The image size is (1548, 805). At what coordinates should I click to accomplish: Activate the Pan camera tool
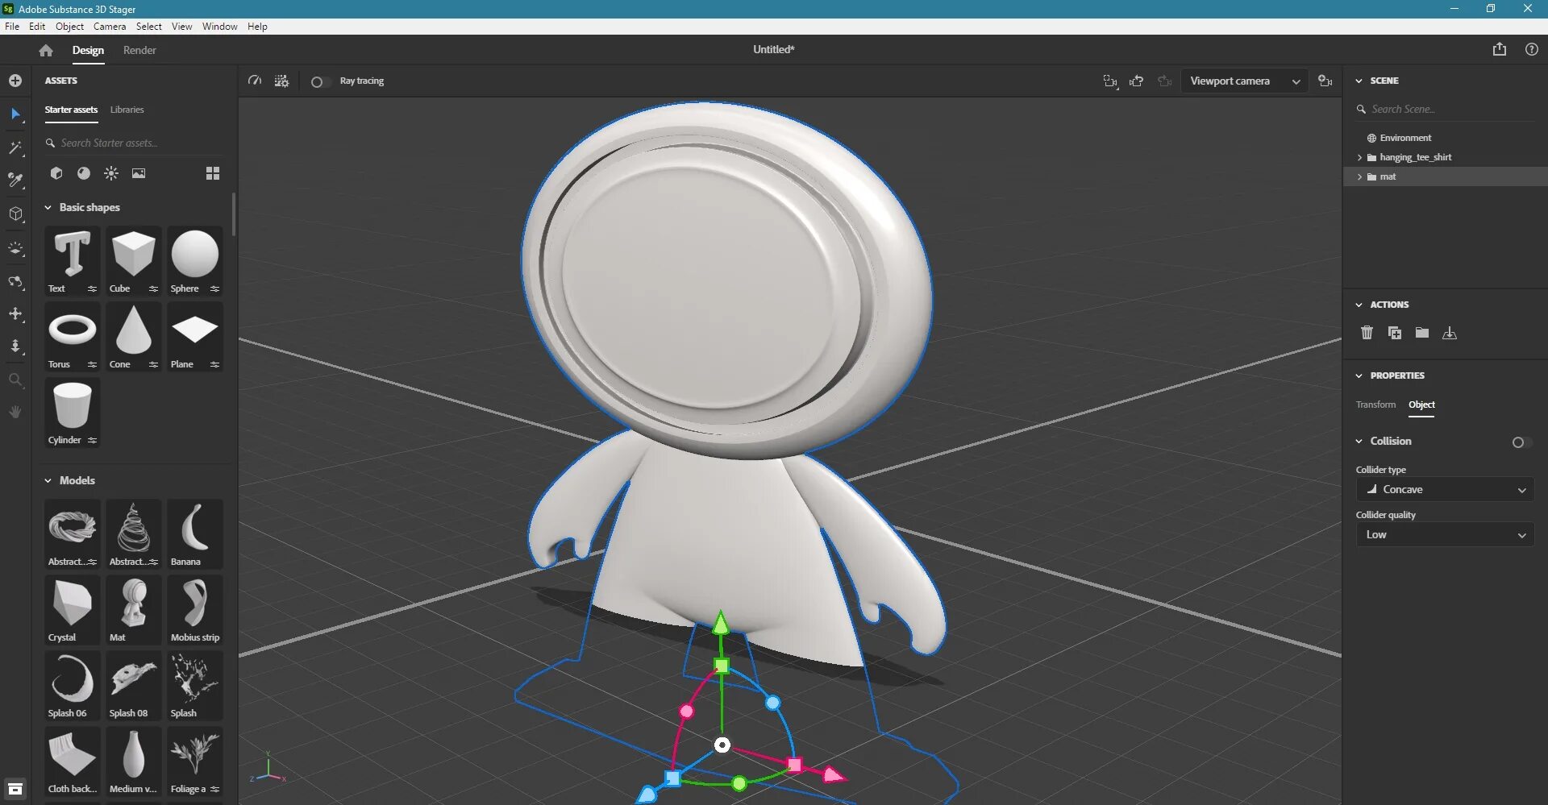15,313
